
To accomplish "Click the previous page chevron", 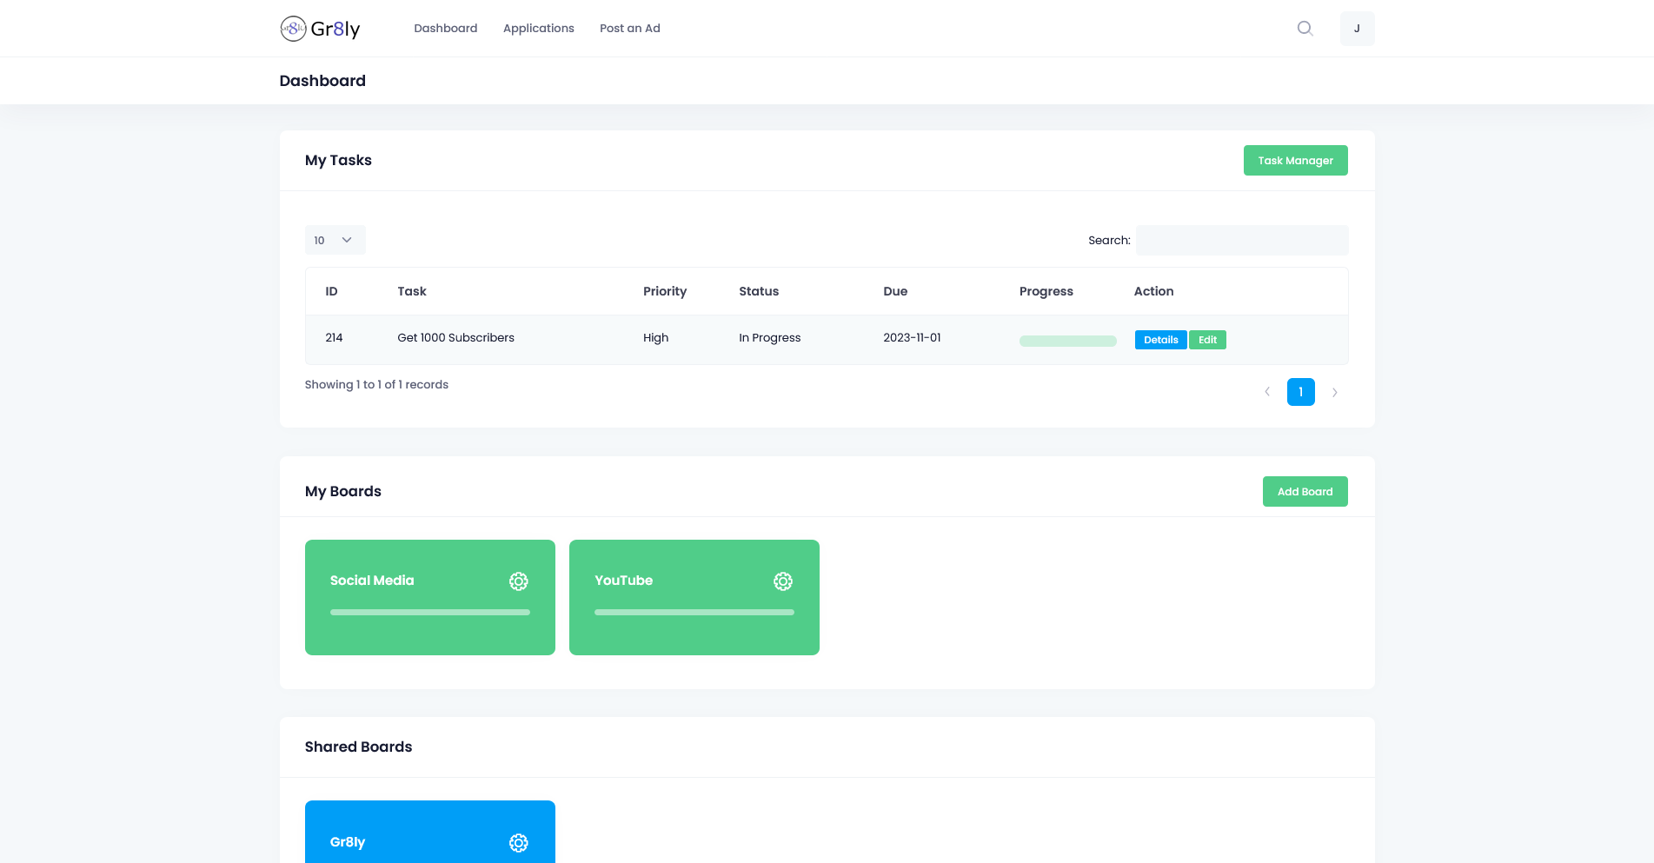I will [1266, 392].
